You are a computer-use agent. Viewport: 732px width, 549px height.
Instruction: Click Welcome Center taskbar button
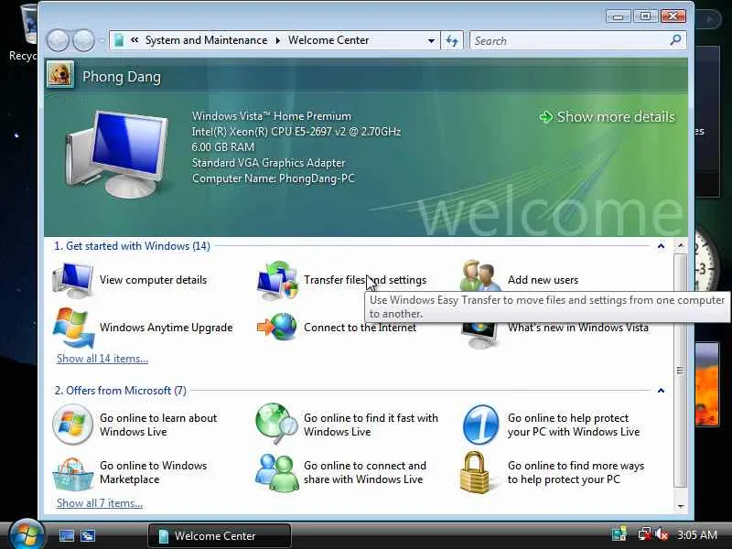tap(220, 535)
